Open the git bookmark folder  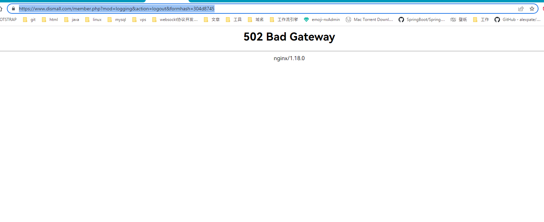point(29,20)
